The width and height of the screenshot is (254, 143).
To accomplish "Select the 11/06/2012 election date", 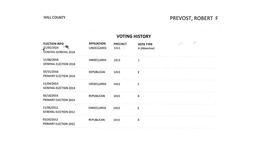I will 51,108.
